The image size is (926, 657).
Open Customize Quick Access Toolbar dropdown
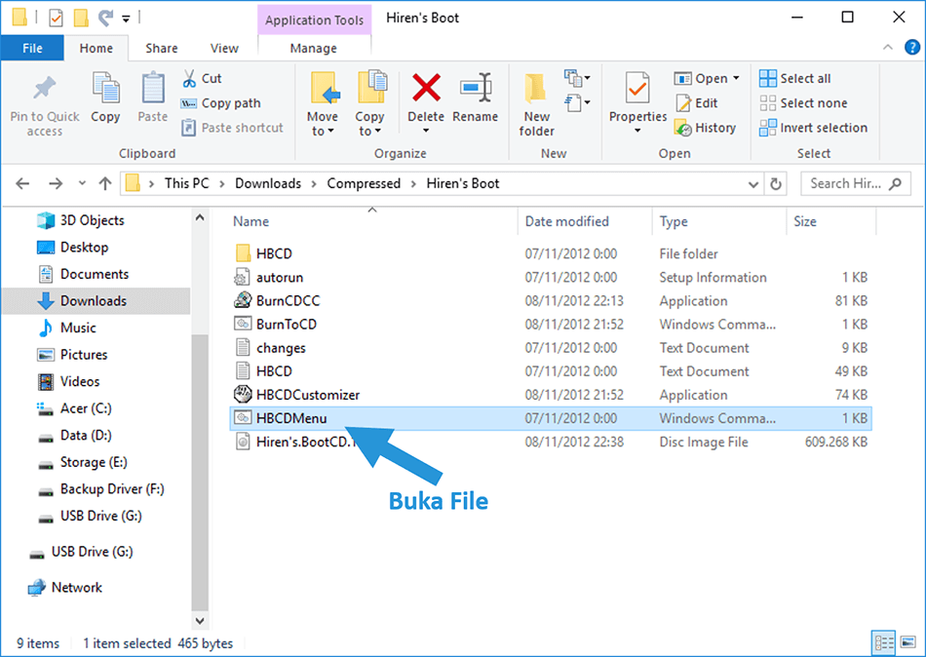tap(126, 19)
